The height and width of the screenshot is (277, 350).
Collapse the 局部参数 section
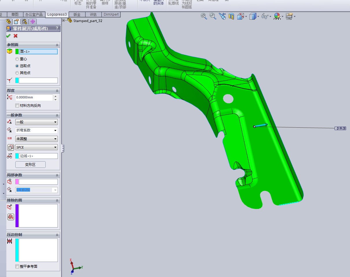coord(57,175)
